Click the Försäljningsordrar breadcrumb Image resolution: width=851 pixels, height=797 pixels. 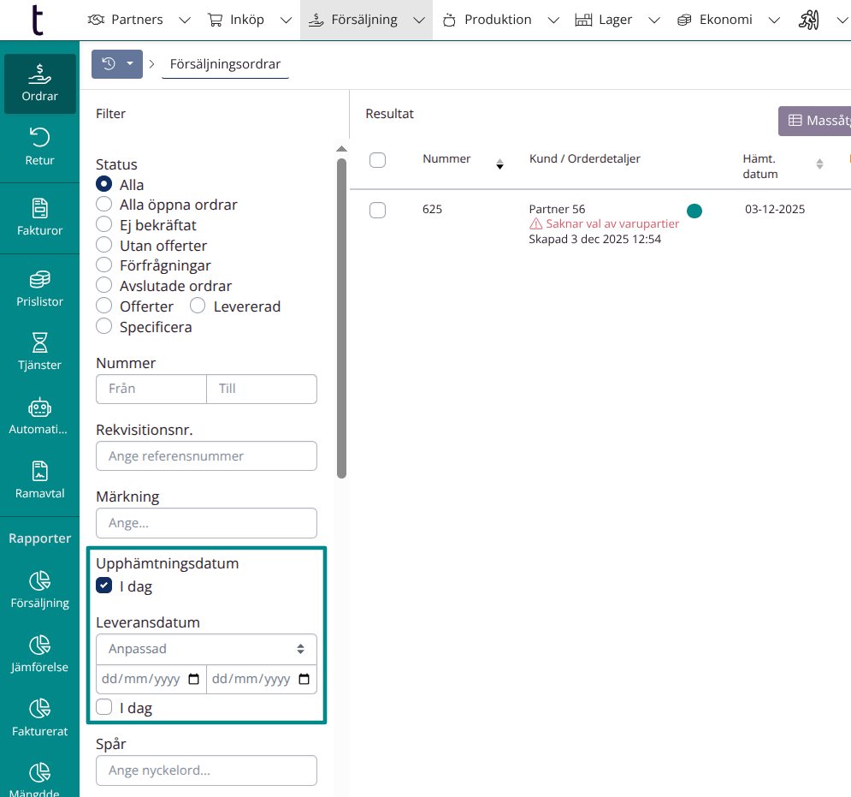tap(225, 64)
